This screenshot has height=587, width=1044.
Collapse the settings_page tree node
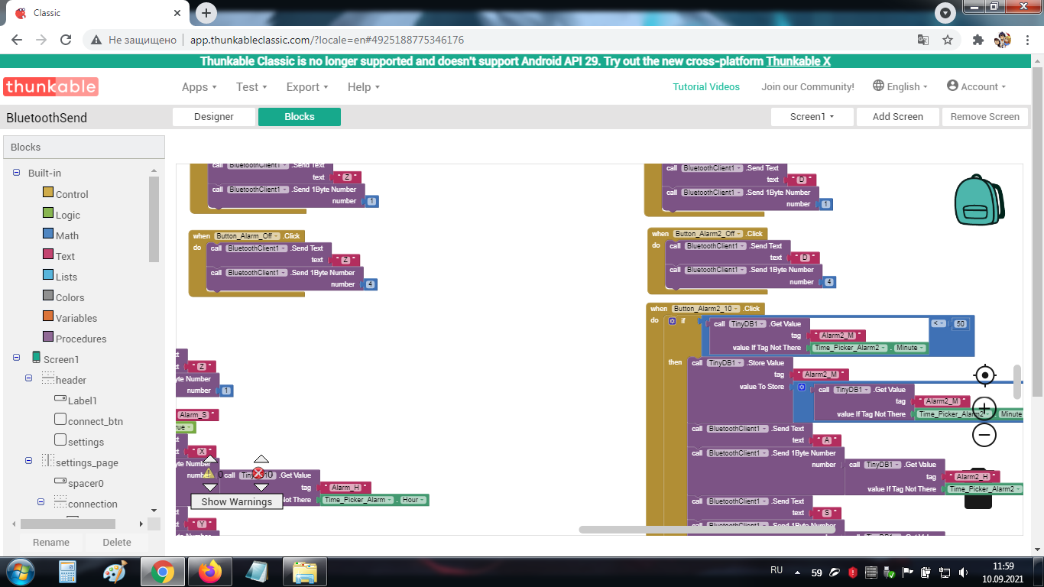pyautogui.click(x=29, y=461)
